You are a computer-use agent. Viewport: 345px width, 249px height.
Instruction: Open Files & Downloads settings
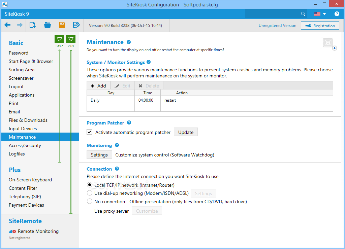28,120
